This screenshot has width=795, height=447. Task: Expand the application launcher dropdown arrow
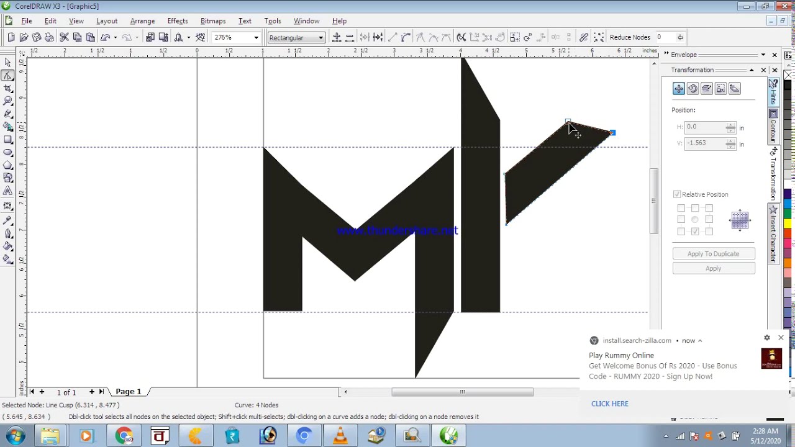188,37
